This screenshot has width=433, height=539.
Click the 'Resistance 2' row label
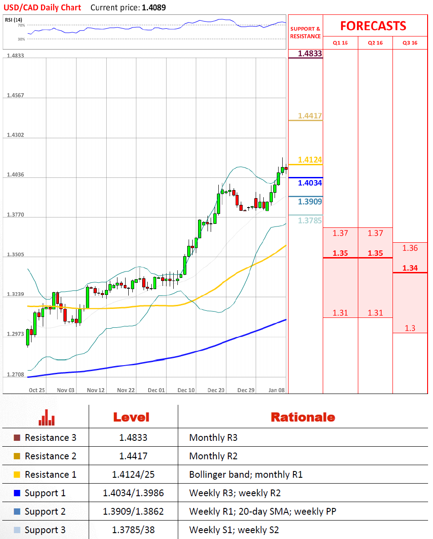coord(50,456)
